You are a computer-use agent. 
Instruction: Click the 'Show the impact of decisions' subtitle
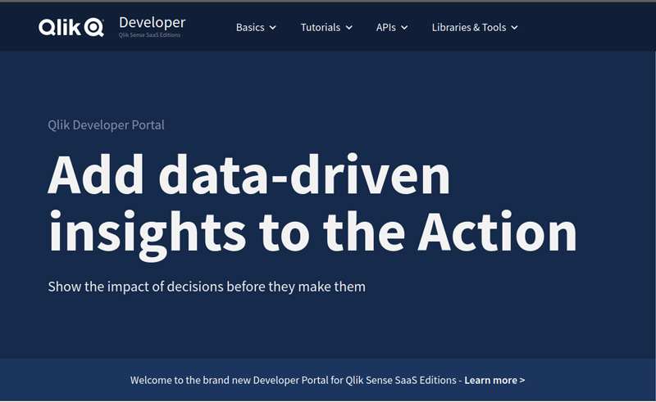[x=207, y=287]
